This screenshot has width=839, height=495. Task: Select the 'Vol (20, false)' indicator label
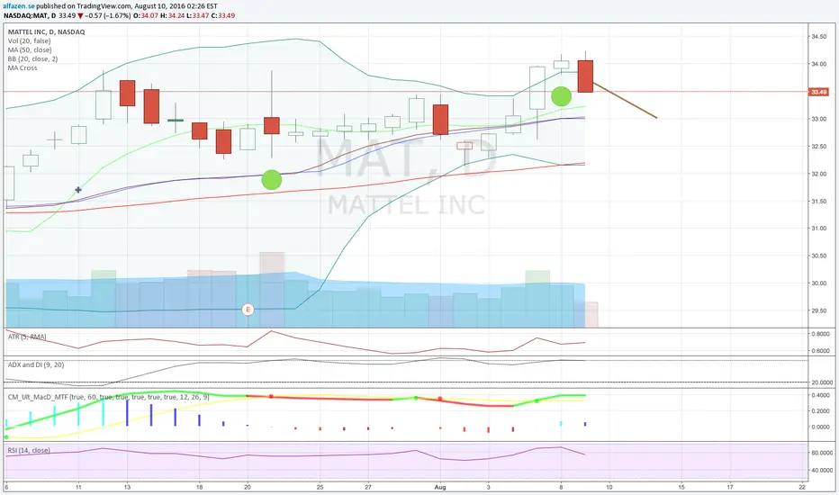point(30,40)
